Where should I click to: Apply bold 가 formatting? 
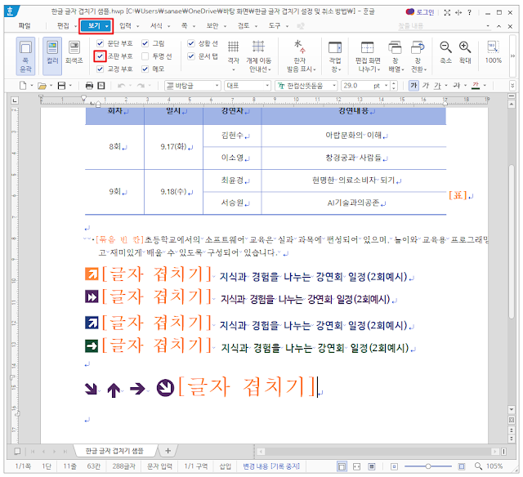click(413, 86)
